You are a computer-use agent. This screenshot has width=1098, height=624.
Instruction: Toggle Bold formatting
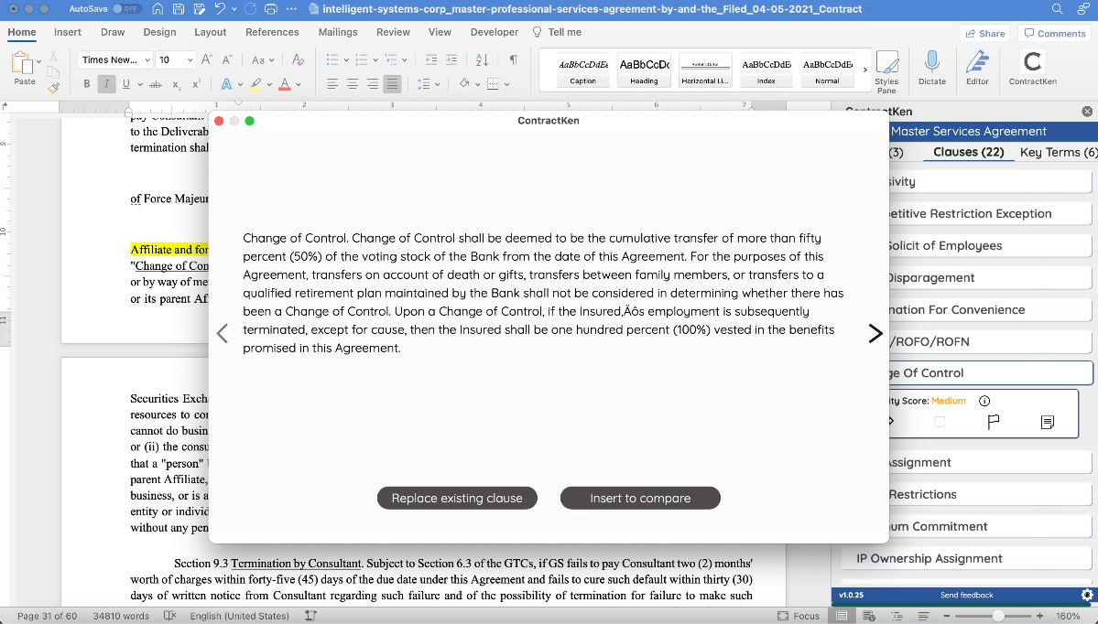(85, 83)
